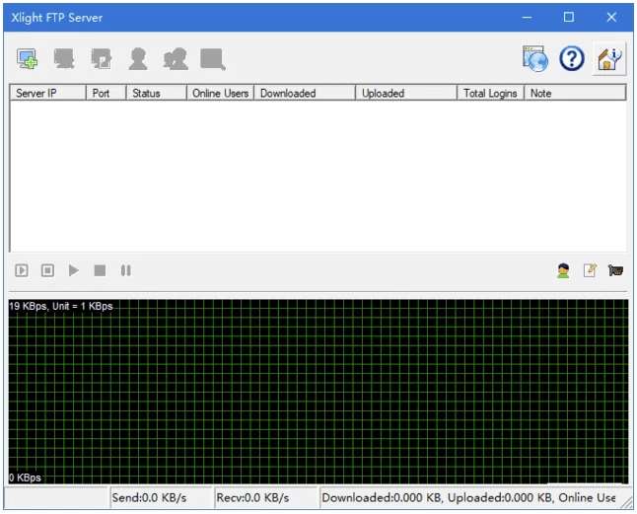
Task: Click the play button to start server
Action: tap(74, 270)
